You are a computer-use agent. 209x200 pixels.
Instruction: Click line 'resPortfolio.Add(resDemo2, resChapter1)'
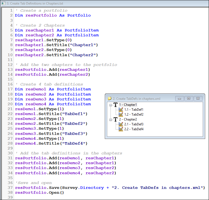[x=66, y=163]
